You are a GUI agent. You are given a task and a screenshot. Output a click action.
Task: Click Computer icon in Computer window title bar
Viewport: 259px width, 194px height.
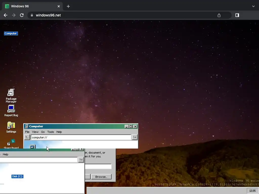[x=26, y=126]
